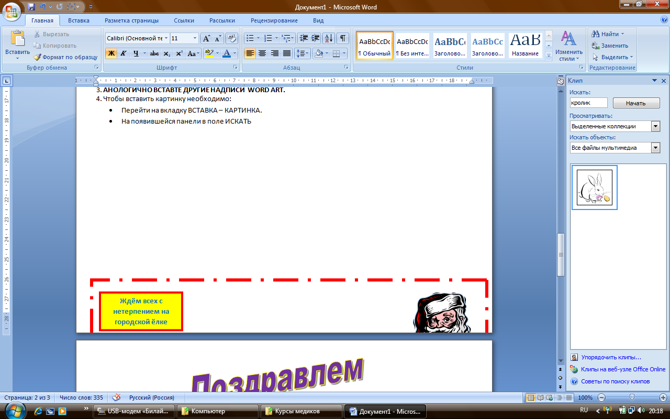Click the search field containing кролик
The height and width of the screenshot is (419, 670).
pyautogui.click(x=588, y=103)
